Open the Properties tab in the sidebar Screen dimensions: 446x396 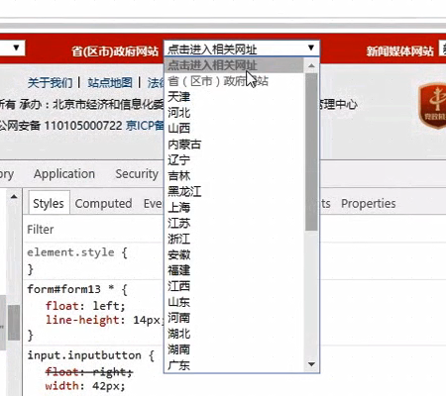tap(369, 203)
